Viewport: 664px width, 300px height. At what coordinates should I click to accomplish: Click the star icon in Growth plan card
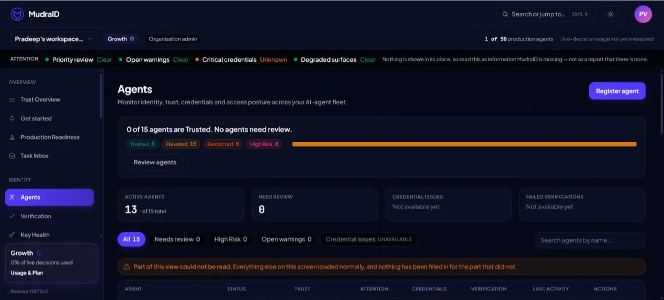[x=39, y=253]
